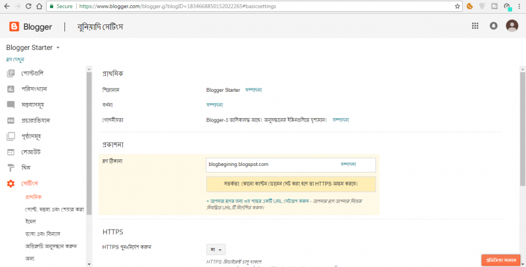526x267 pixels.
Task: Open posts, comments and sharing submenu
Action: [x=55, y=209]
